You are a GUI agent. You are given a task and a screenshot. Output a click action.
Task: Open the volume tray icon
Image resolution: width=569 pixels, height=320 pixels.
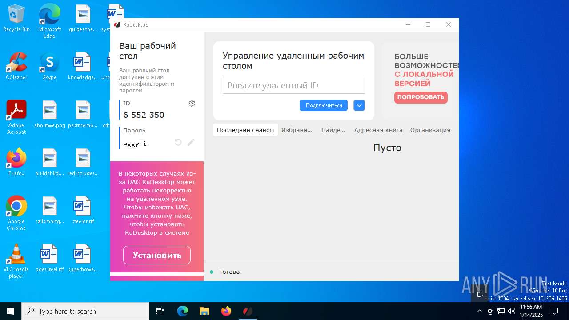[512, 311]
